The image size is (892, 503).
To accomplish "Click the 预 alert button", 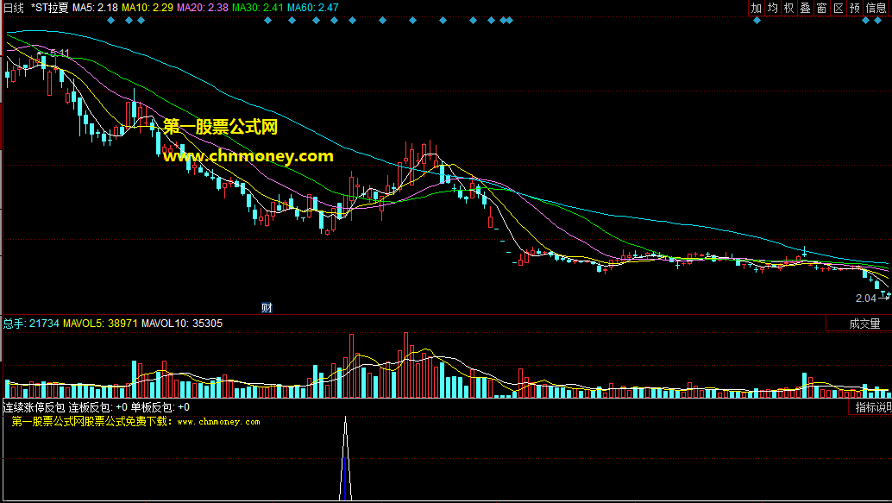I will tap(855, 8).
